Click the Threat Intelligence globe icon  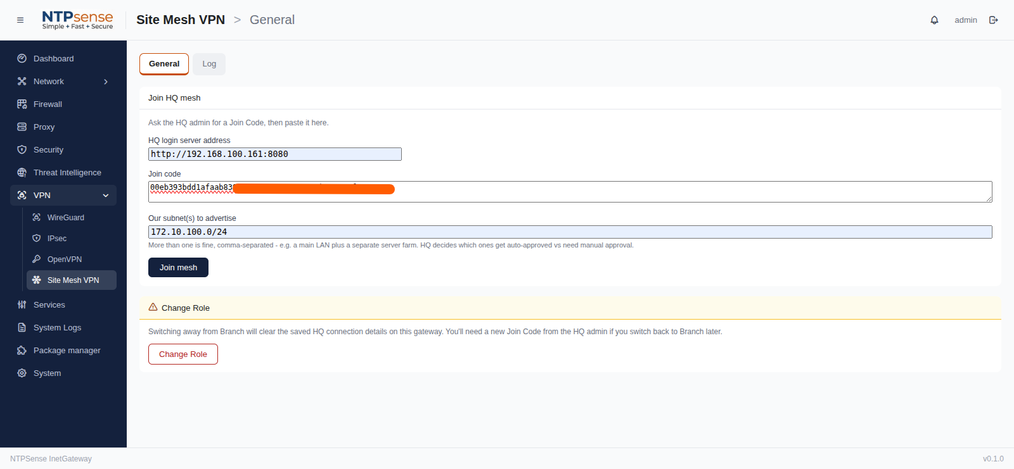(22, 172)
